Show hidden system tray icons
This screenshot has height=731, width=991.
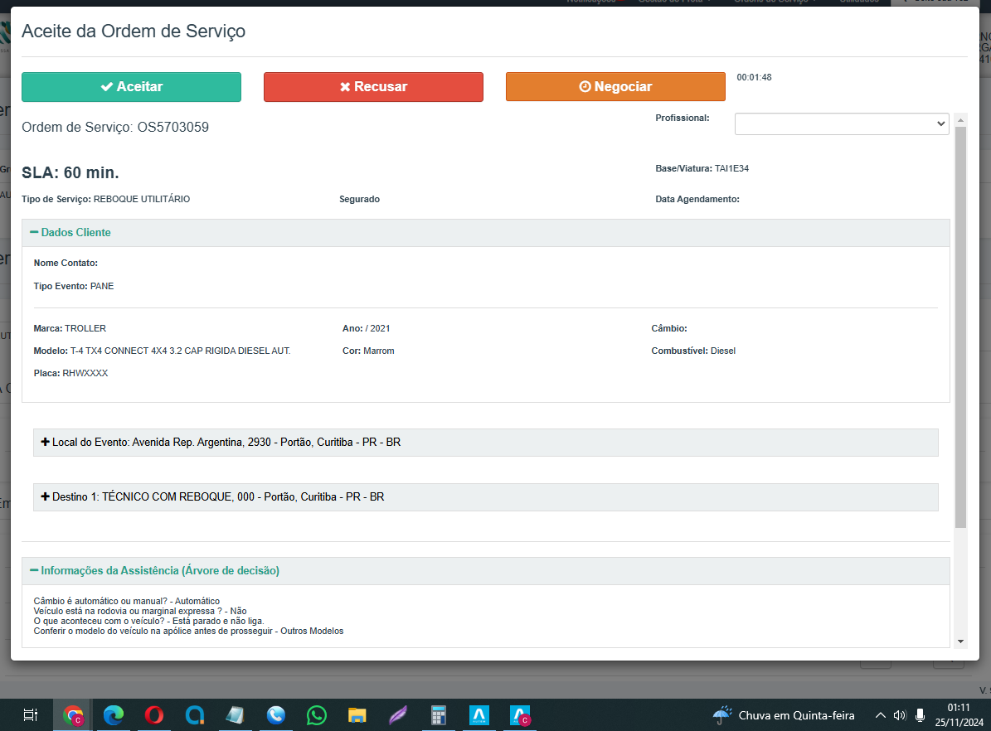point(880,715)
